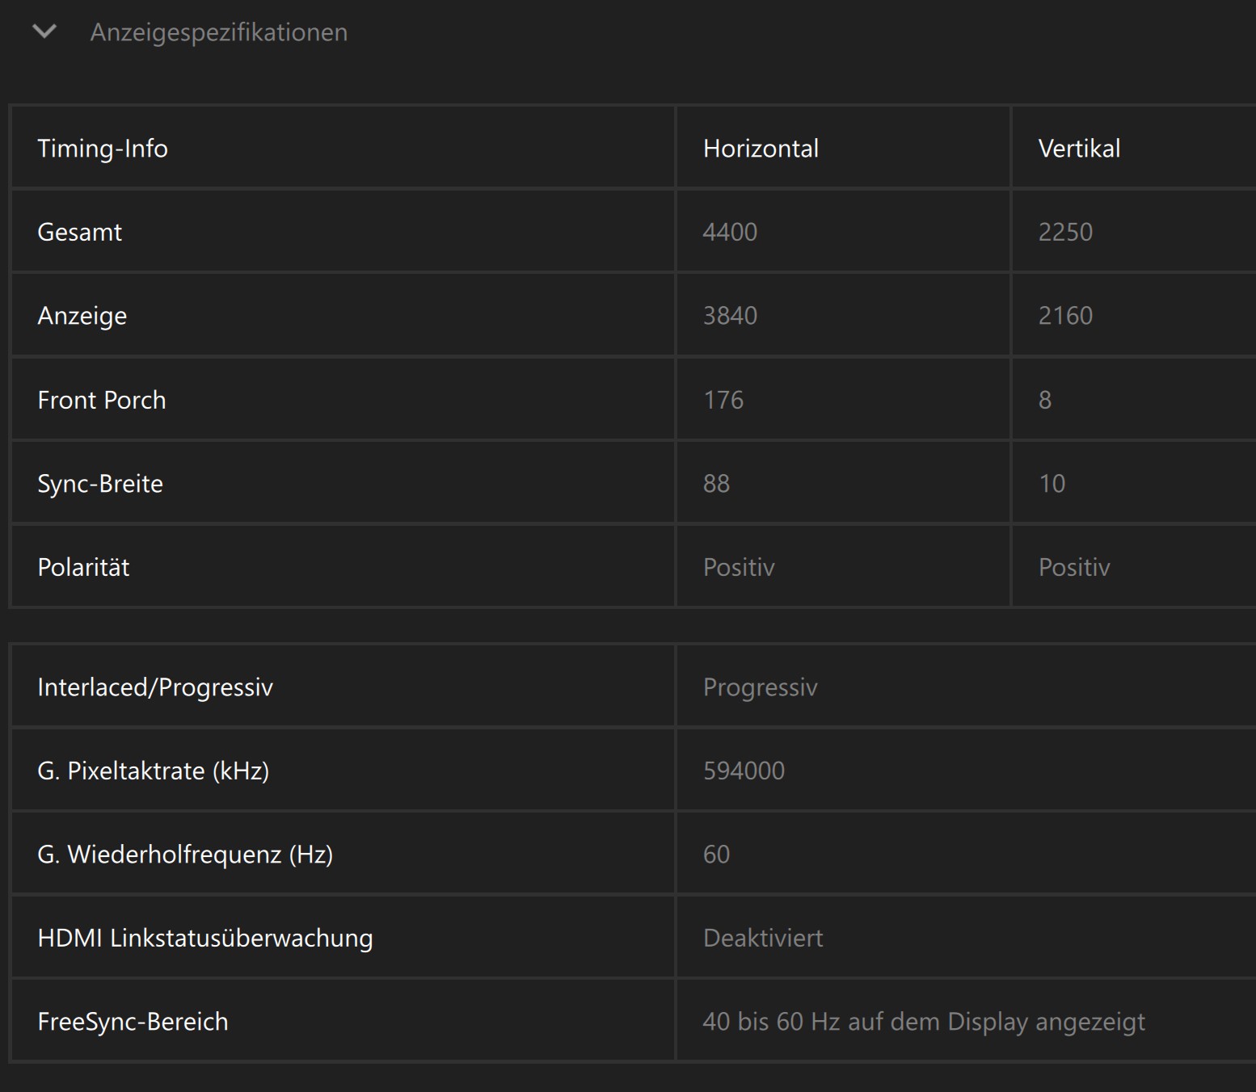Screen dimensions: 1256x1092
Task: Select the Anzeige vertical value 2160
Action: (1065, 316)
